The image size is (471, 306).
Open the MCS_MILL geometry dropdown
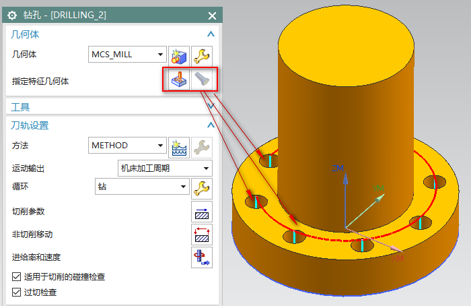(127, 55)
